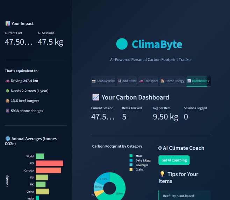Click the Get AI Coaching button
The width and height of the screenshot is (230, 200).
(x=174, y=160)
